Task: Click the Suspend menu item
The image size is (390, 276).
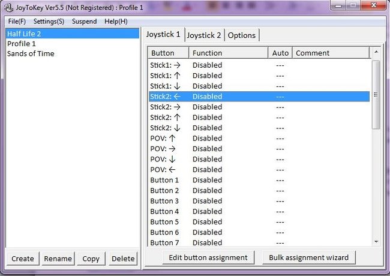Action: pos(85,22)
